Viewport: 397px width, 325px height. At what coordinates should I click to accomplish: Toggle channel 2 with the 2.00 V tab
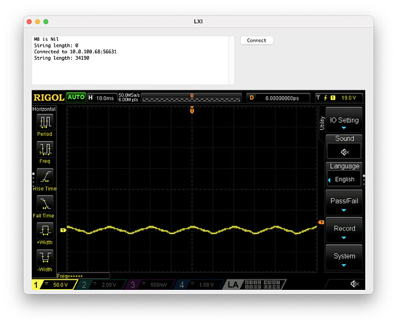coord(103,285)
